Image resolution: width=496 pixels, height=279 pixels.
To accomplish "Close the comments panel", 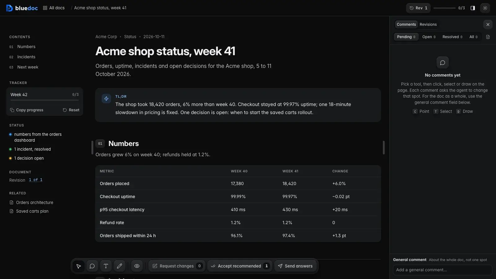I will (488, 24).
